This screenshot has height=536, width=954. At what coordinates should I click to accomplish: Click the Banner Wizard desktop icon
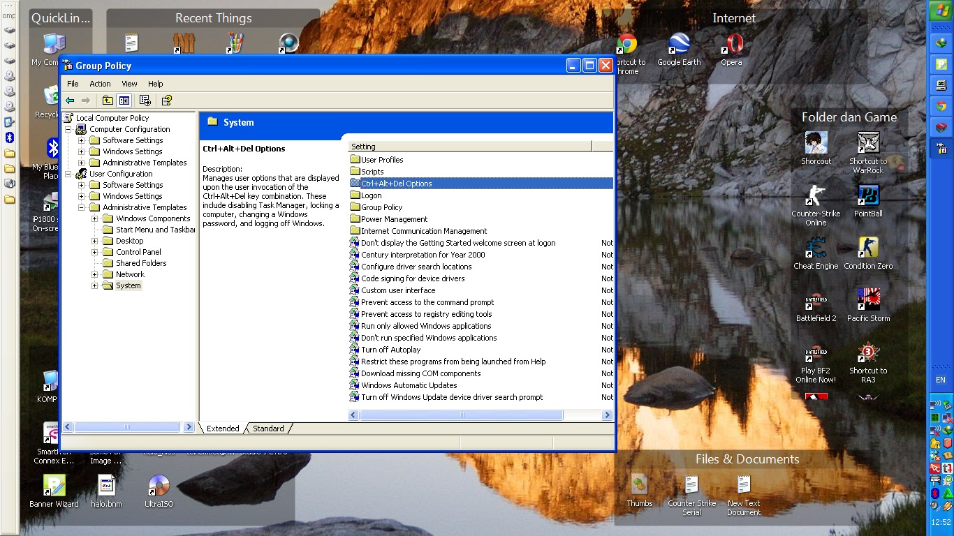54,491
